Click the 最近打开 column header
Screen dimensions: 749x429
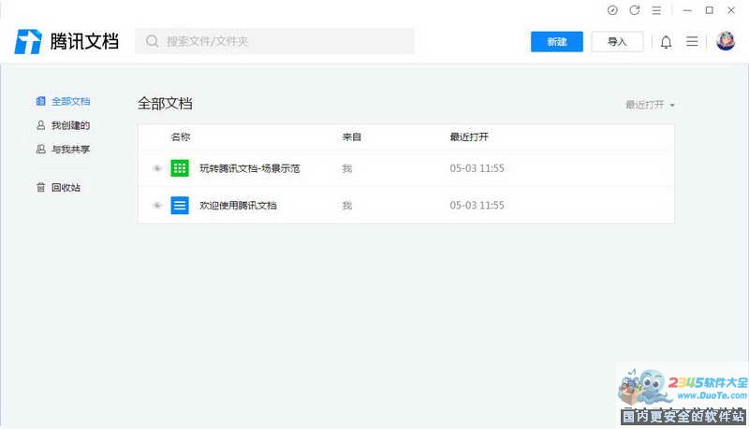(469, 136)
